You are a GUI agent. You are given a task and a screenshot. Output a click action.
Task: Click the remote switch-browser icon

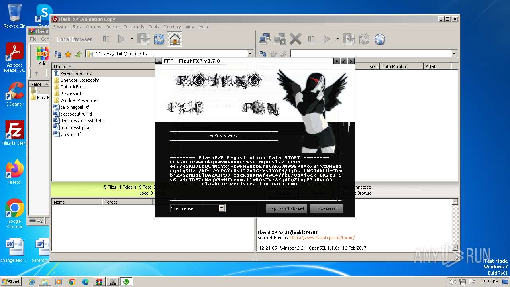263,54
